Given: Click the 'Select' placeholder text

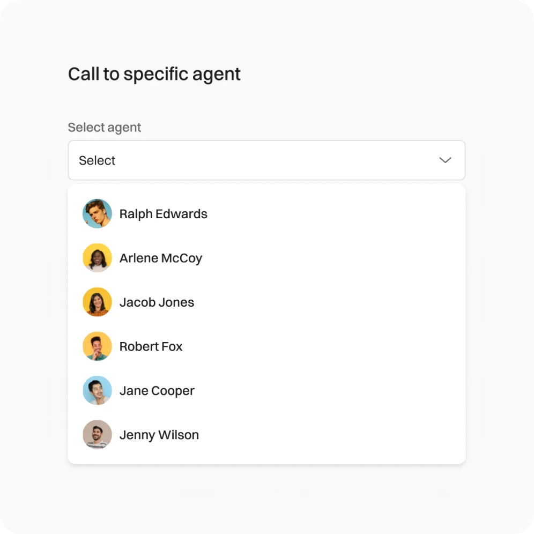Looking at the screenshot, I should pos(97,160).
